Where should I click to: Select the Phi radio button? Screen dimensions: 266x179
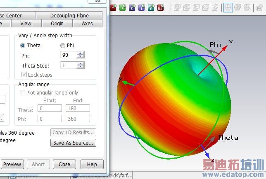coord(63,46)
